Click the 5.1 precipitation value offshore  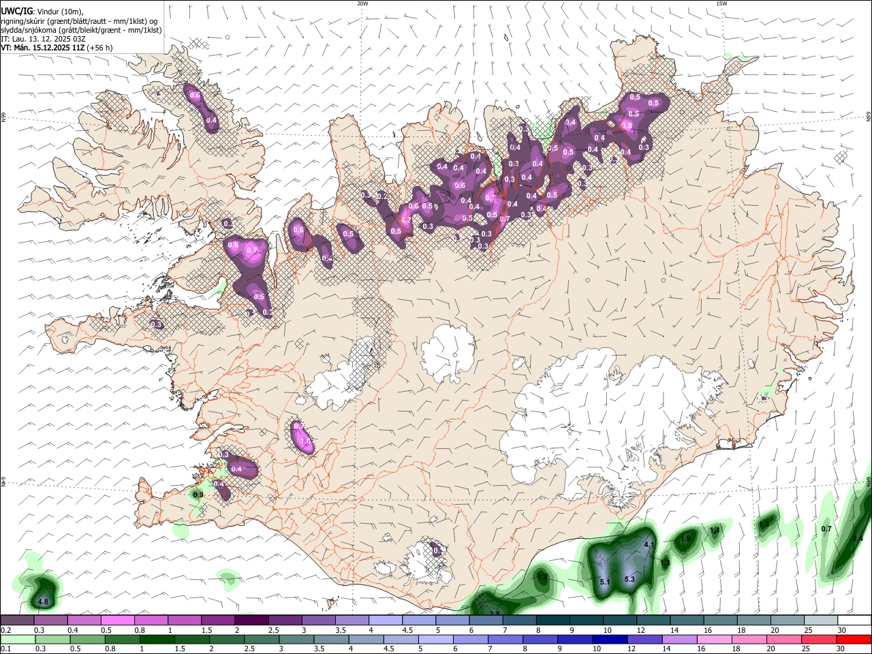(604, 582)
